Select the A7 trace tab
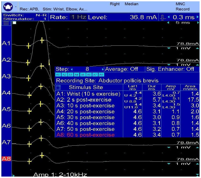This screenshot has height=178, width=201. pyautogui.click(x=95, y=75)
